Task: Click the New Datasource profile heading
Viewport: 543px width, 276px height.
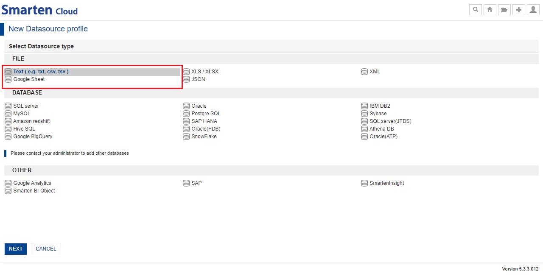Action: click(48, 29)
